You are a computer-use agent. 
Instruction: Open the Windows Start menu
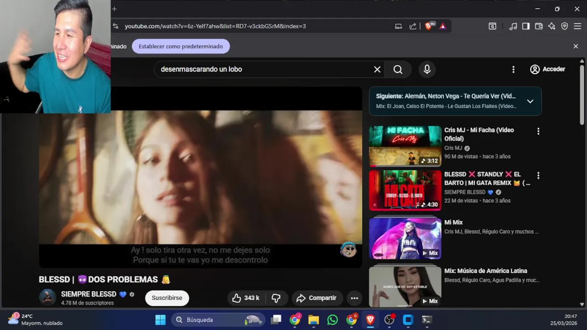coord(161,320)
